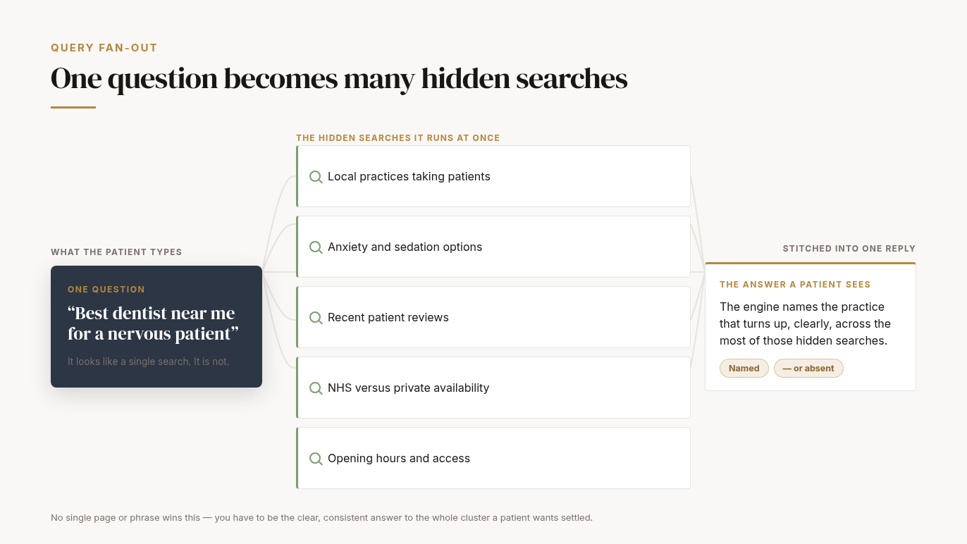Screen dimensions: 967x544
Task: Click 'The answer a patient sees' heading
Action: (x=795, y=285)
